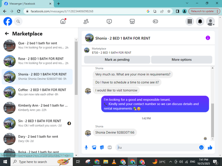
Task: Click the 'What are your move in requirements' message
Action: coord(133,74)
